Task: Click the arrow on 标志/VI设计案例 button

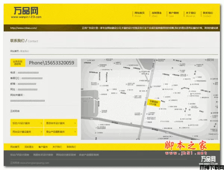Action: [x=41, y=123]
